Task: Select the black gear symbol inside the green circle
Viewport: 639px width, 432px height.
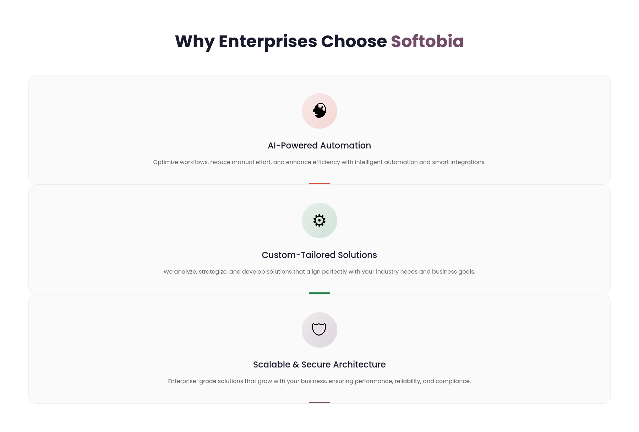Action: [x=319, y=220]
